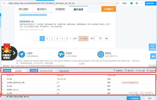
Task: Click the orange 立刻预订 button
Action: [109, 9]
